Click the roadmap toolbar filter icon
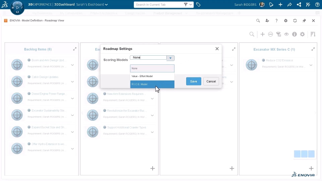Image resolution: width=322 pixels, height=181 pixels. pyautogui.click(x=278, y=34)
